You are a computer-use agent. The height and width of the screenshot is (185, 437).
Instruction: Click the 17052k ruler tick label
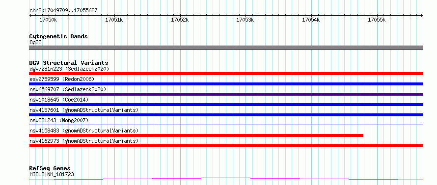coord(180,20)
